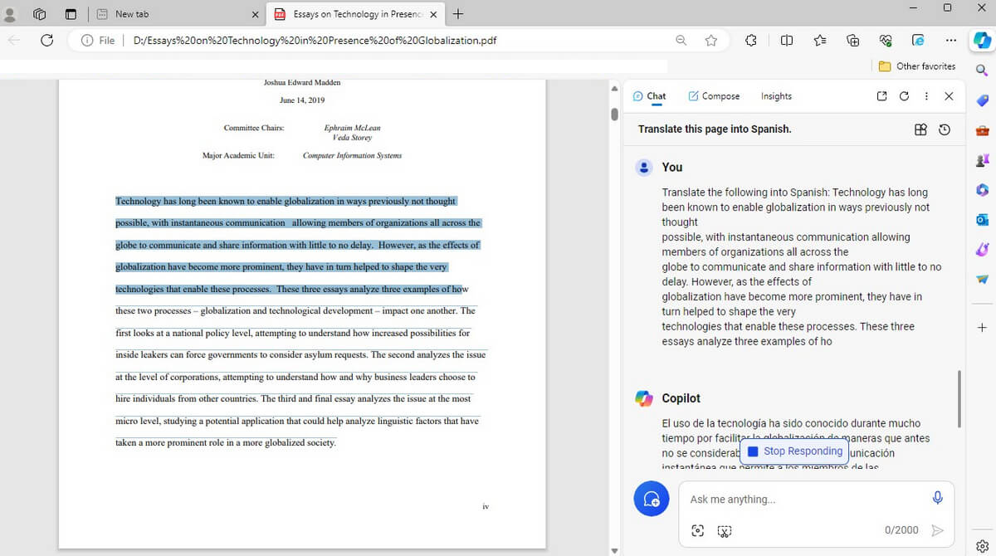Viewport: 996px width, 556px height.
Task: Open Copilot pane more options
Action: pyautogui.click(x=926, y=96)
